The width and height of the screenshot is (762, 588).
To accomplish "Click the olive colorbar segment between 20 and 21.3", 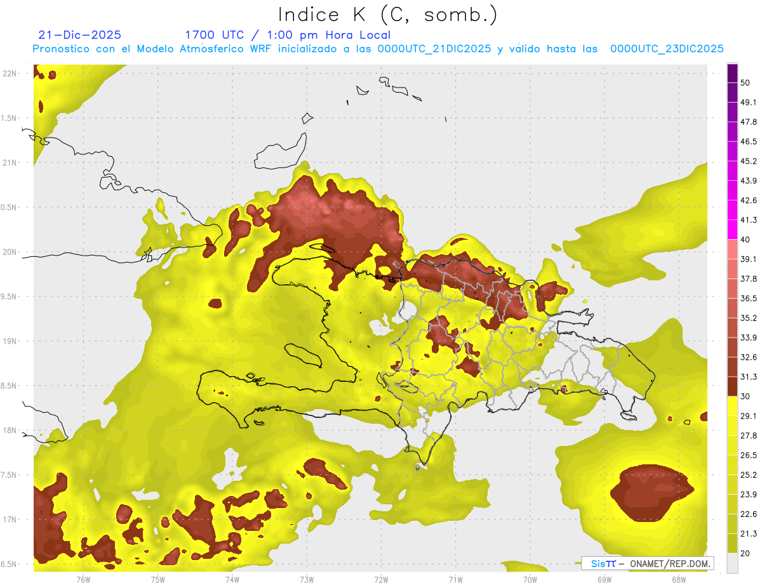I will (x=732, y=544).
